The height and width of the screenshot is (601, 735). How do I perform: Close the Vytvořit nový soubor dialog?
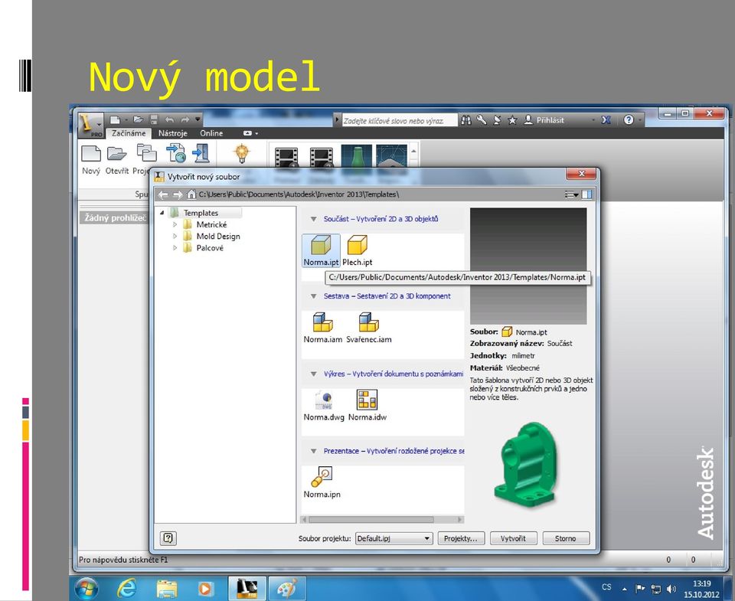[581, 174]
